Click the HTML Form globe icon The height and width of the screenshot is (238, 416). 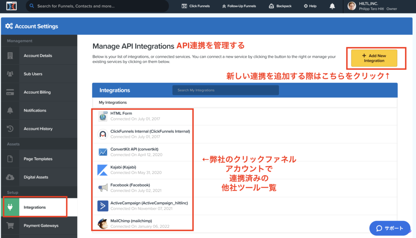click(103, 116)
